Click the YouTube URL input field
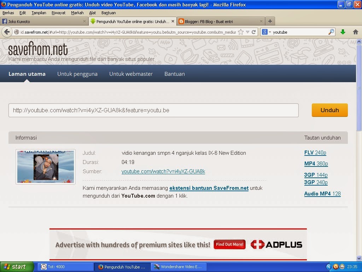362x272 pixels. click(x=153, y=110)
